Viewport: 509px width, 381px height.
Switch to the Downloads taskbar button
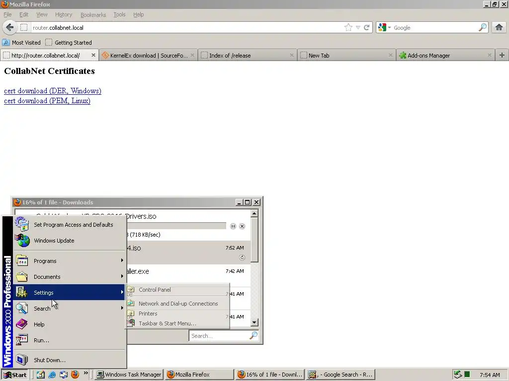(x=270, y=375)
